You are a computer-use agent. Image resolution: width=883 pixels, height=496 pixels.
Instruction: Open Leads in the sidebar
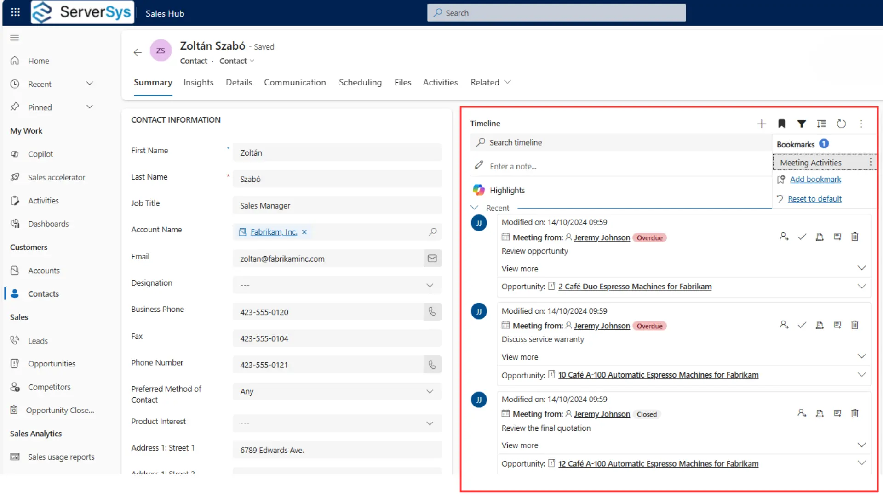(x=38, y=341)
